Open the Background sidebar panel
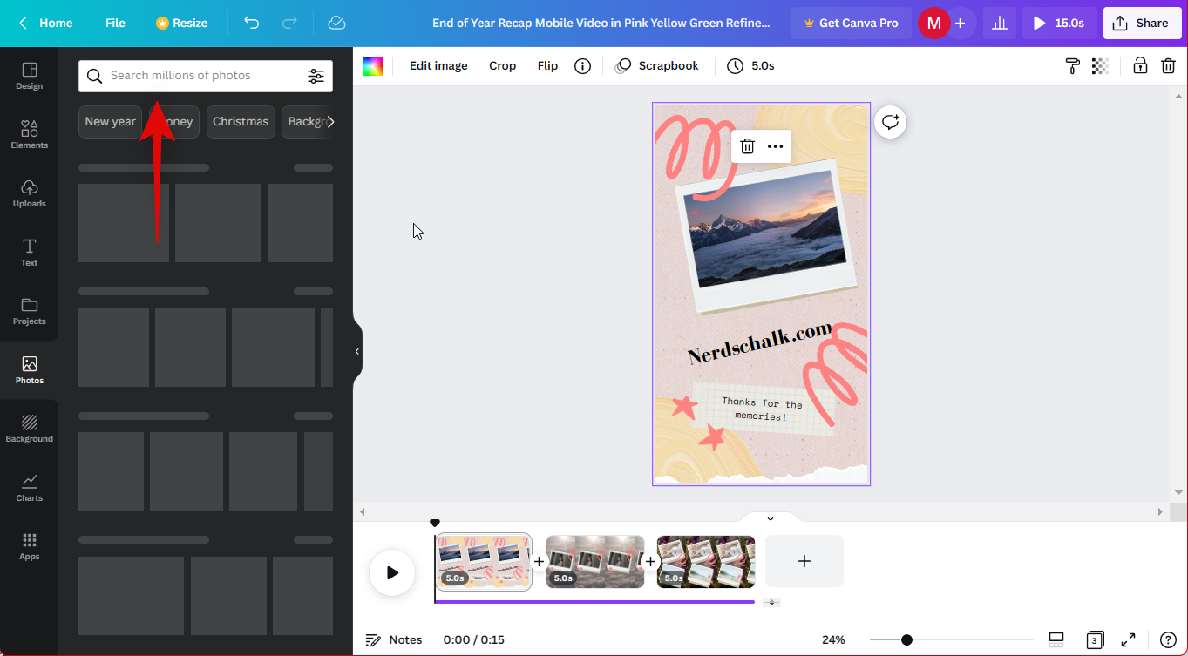Image resolution: width=1188 pixels, height=656 pixels. tap(29, 429)
